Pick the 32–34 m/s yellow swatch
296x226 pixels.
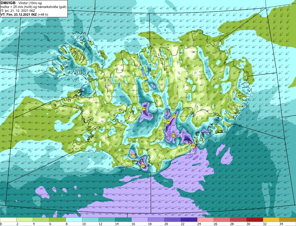(x=271, y=220)
